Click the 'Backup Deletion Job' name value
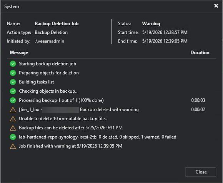The height and width of the screenshot is (183, 223). pos(57,24)
